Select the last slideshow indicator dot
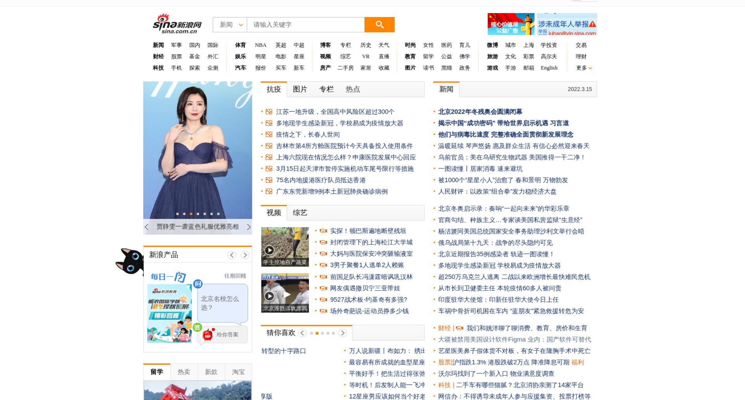The height and width of the screenshot is (400, 745). pos(218,214)
